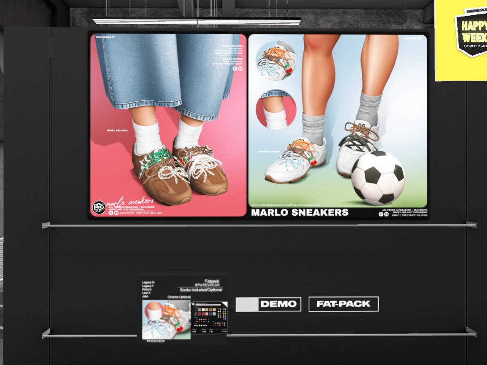The height and width of the screenshot is (365, 487).
Task: Click the bold MARLO SNEAKERS title text
Action: coord(300,212)
